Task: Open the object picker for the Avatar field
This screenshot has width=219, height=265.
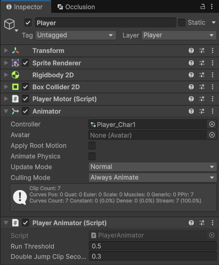Action: tap(212, 135)
